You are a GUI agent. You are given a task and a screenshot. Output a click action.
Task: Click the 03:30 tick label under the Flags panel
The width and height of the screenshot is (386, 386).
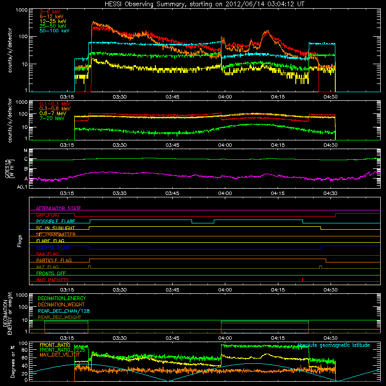120,290
